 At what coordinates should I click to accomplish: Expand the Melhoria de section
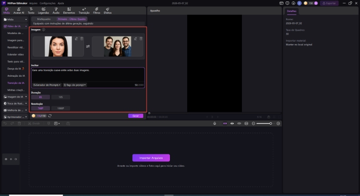point(15,110)
